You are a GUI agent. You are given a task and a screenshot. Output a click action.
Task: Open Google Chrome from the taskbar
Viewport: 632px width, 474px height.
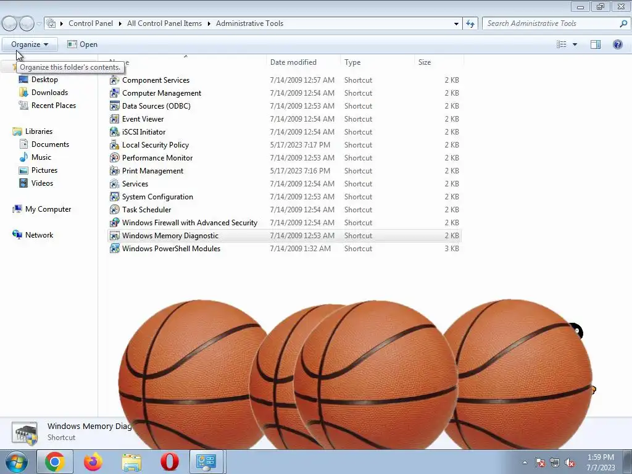tap(55, 462)
